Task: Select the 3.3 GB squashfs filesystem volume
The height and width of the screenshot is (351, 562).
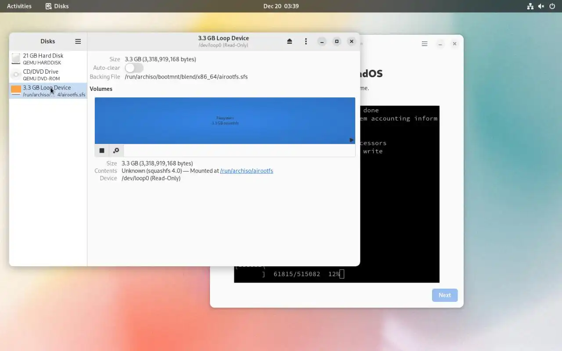Action: (225, 121)
